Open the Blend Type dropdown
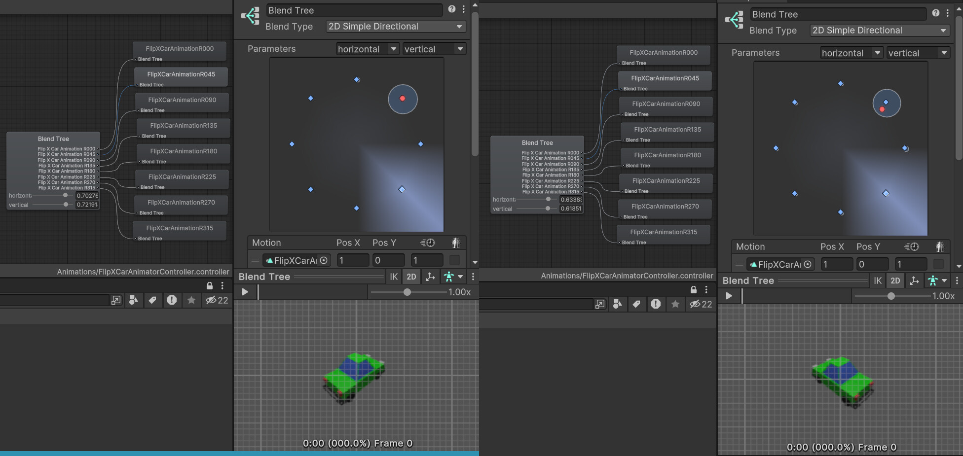Screen dimensions: 963x456 (395, 26)
